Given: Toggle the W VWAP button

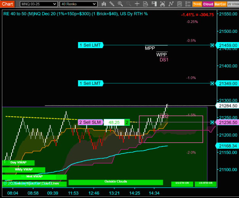Looking at the screenshot, I should (x=233, y=4).
